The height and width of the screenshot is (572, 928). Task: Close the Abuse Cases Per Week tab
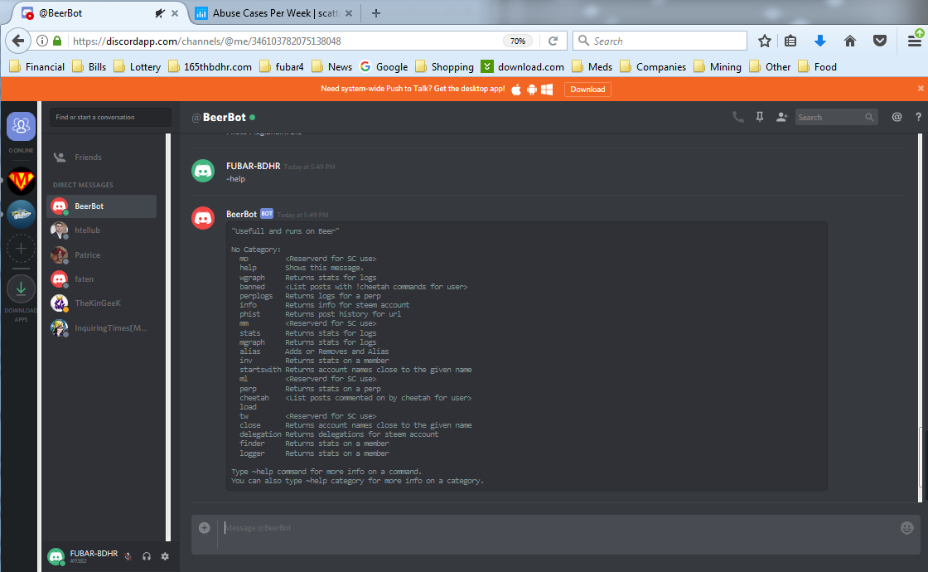349,13
